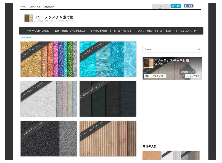Open the white pastel popular thumbnail under 今日の人気

click(171, 155)
